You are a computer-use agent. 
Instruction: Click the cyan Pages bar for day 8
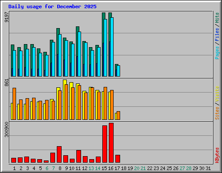[60, 55]
